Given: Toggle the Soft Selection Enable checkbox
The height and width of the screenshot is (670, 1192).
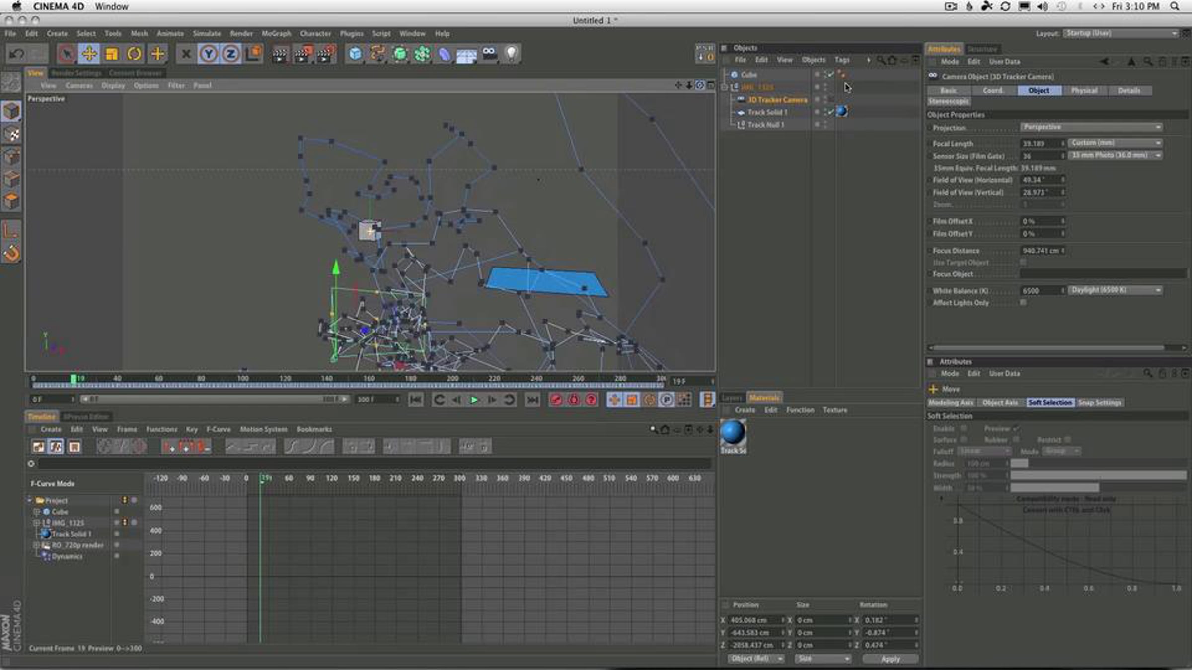Looking at the screenshot, I should click(964, 428).
